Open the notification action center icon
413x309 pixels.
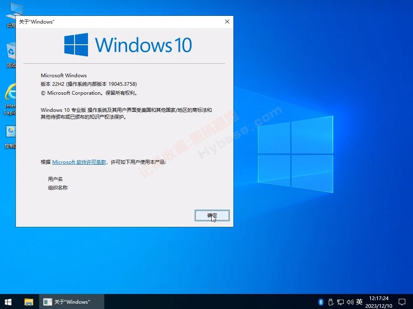click(x=402, y=302)
